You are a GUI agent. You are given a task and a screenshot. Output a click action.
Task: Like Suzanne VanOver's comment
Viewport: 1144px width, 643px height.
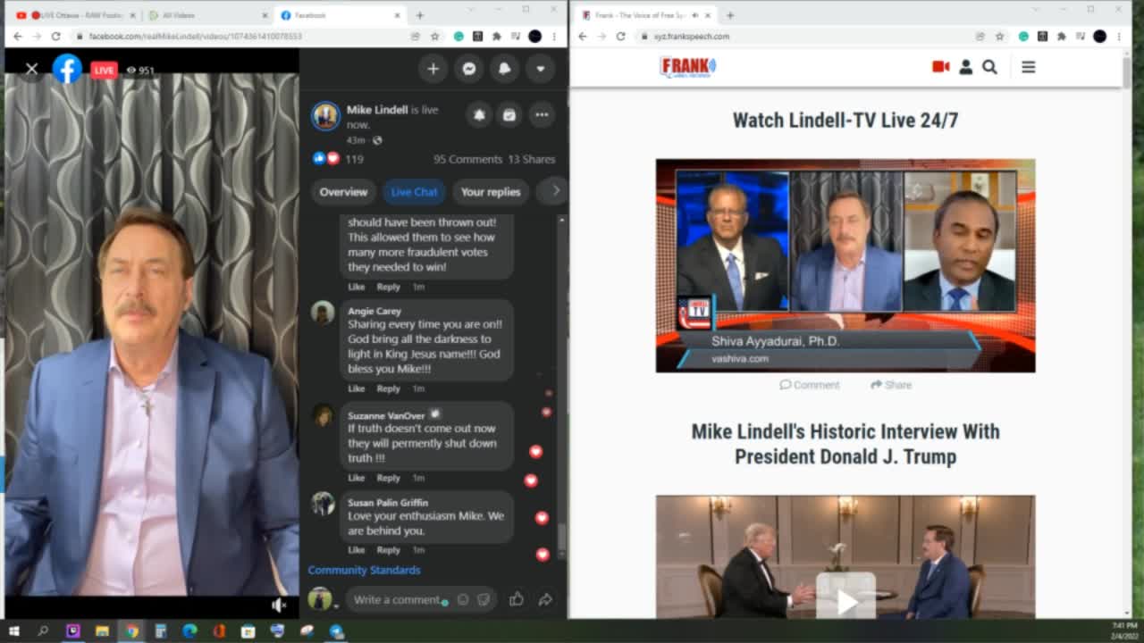(x=356, y=478)
